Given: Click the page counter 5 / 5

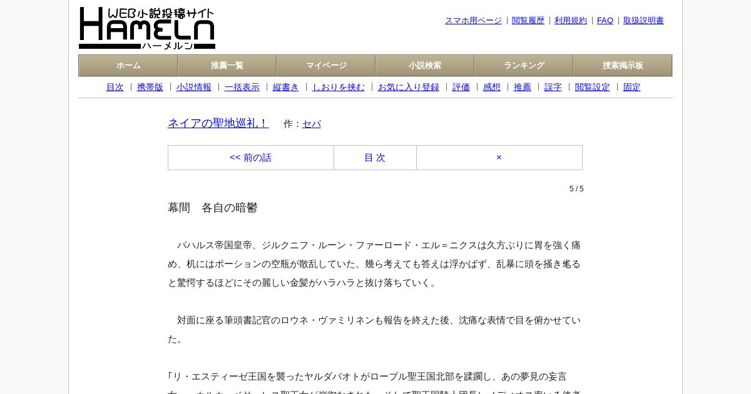Looking at the screenshot, I should [x=576, y=189].
